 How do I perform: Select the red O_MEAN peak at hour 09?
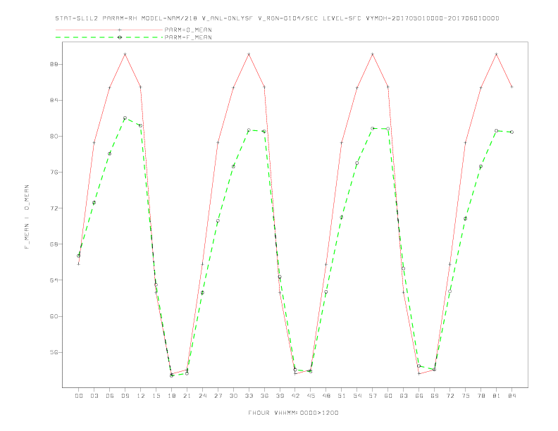[x=125, y=54]
